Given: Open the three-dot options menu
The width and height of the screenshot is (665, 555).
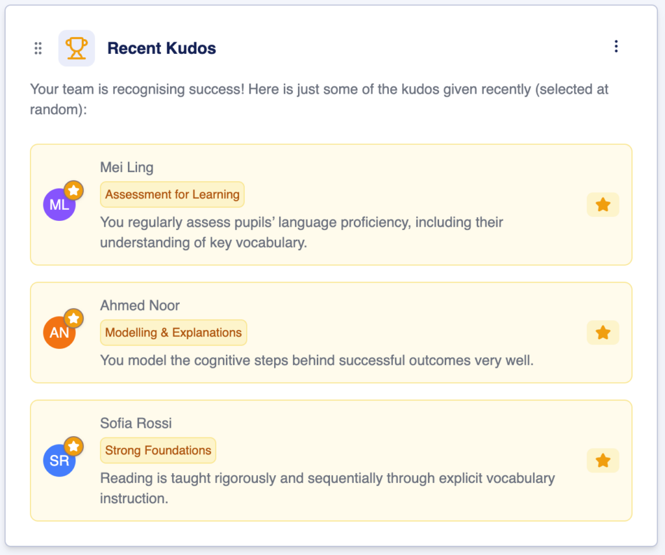Looking at the screenshot, I should pyautogui.click(x=616, y=46).
